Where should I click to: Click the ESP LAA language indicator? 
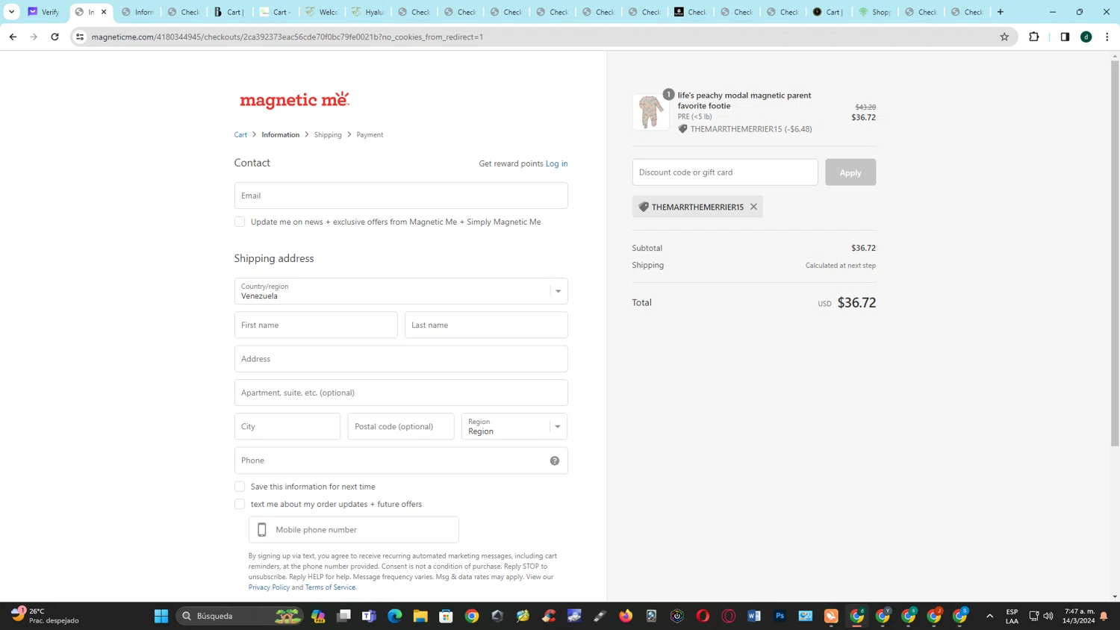coord(1012,616)
